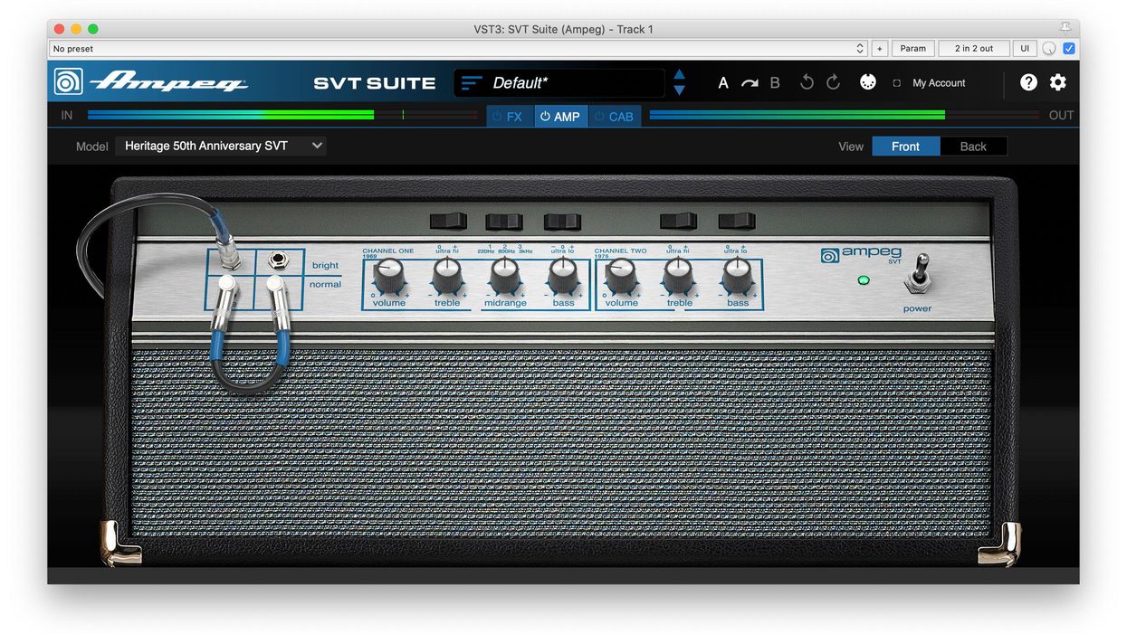
Task: Click the redo arrow icon
Action: pyautogui.click(x=832, y=82)
